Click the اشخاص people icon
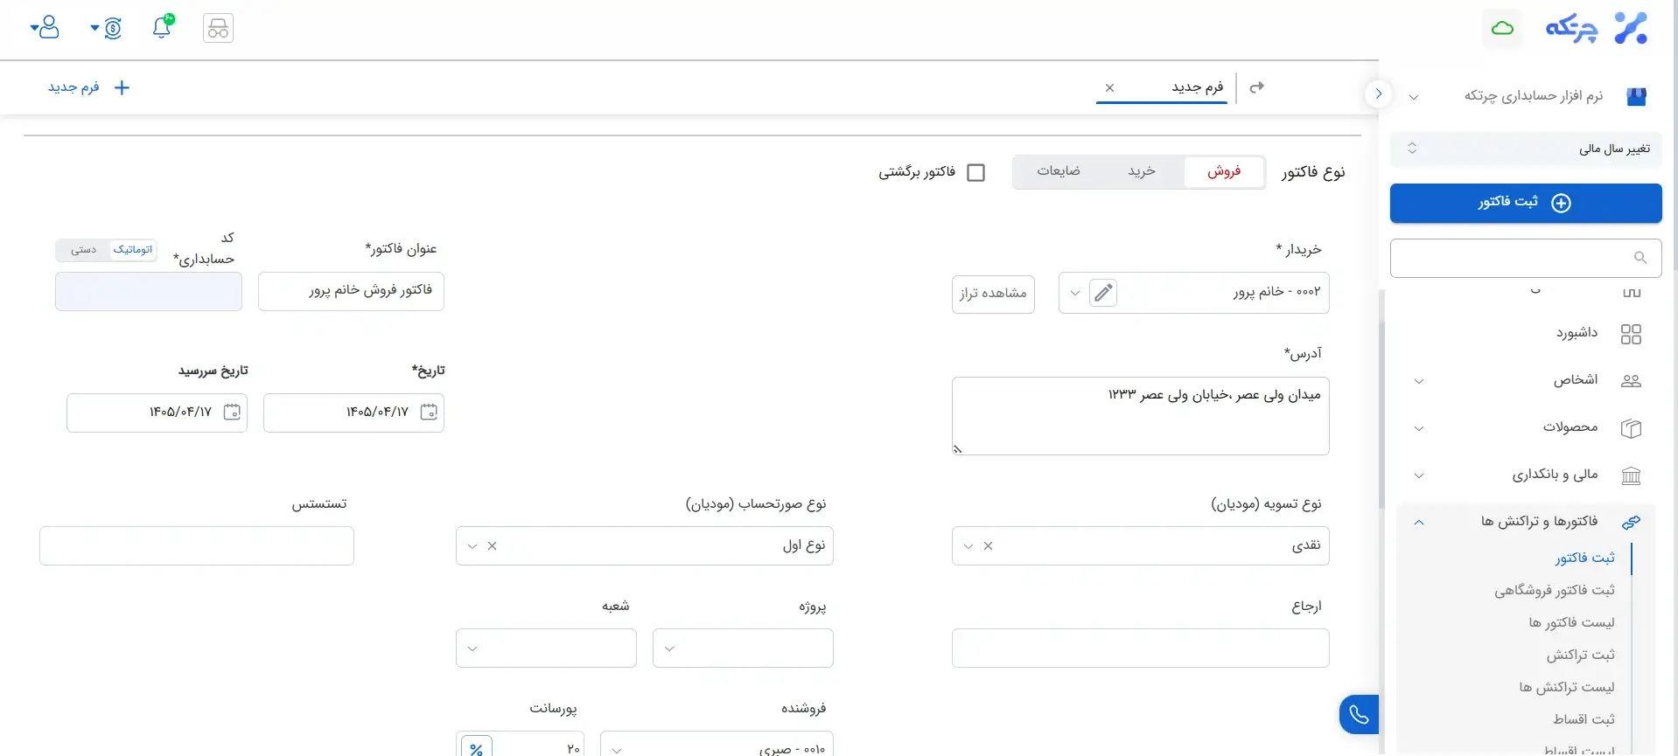This screenshot has height=756, width=1678. coord(1631,381)
